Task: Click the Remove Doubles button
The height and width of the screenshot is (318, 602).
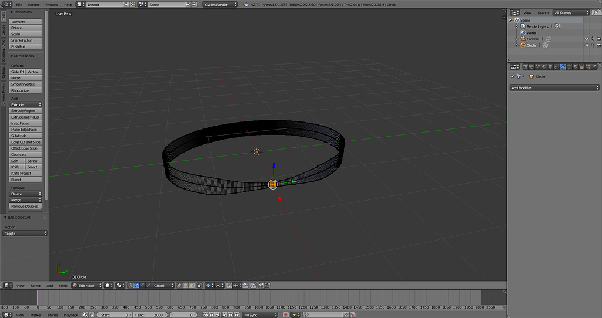Action: click(x=25, y=206)
